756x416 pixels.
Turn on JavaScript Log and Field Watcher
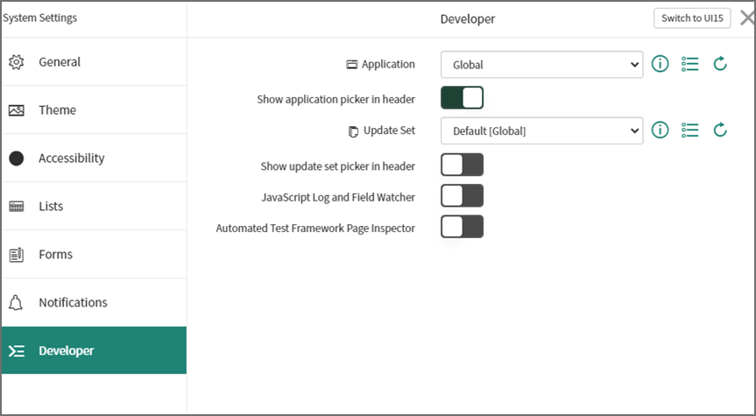click(x=462, y=196)
